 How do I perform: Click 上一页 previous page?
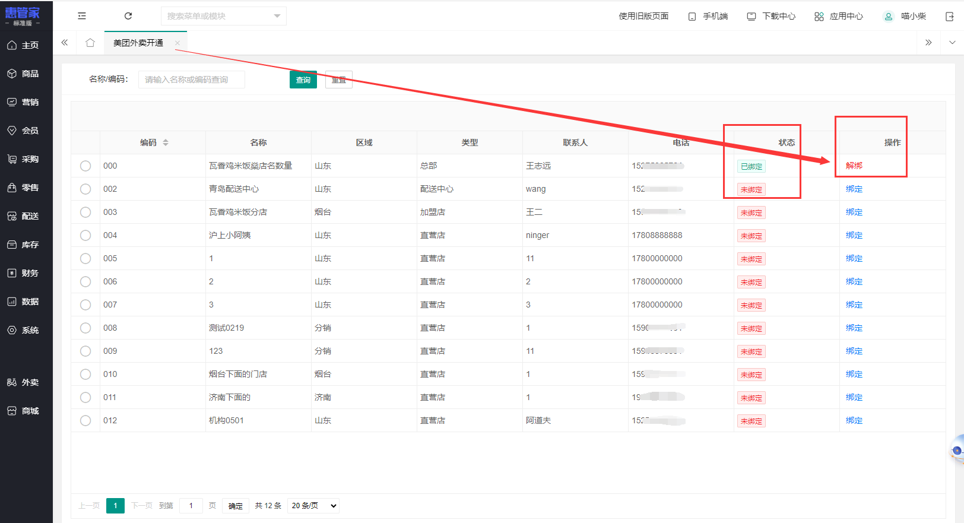[x=89, y=506]
